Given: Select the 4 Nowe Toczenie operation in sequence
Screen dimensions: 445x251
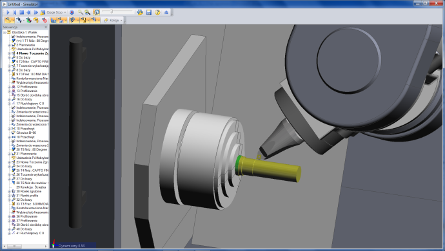Looking at the screenshot, I should tap(32, 53).
